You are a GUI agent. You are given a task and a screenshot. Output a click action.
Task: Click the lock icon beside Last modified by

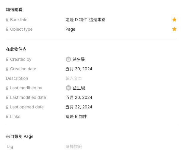tap(7, 88)
